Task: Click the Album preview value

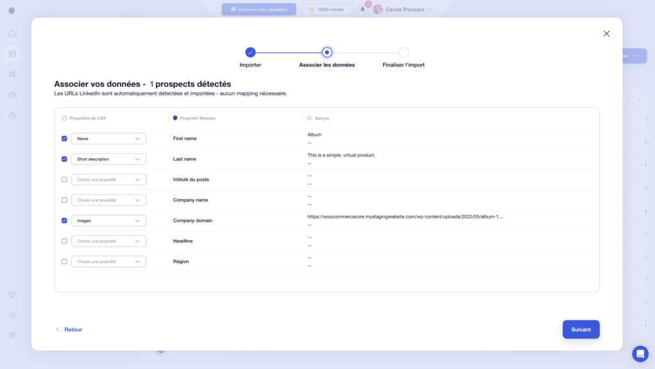Action: [314, 135]
